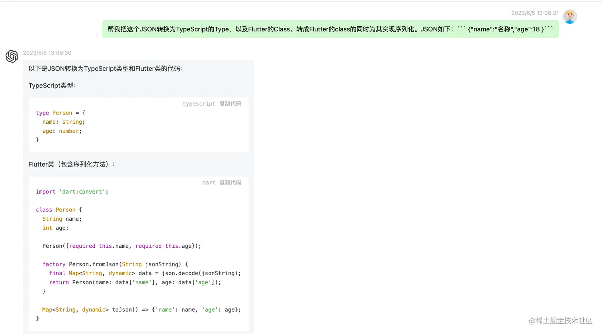Click the 'factory Person.fromJson' line
Screen dimensions: 602x334
coord(115,264)
